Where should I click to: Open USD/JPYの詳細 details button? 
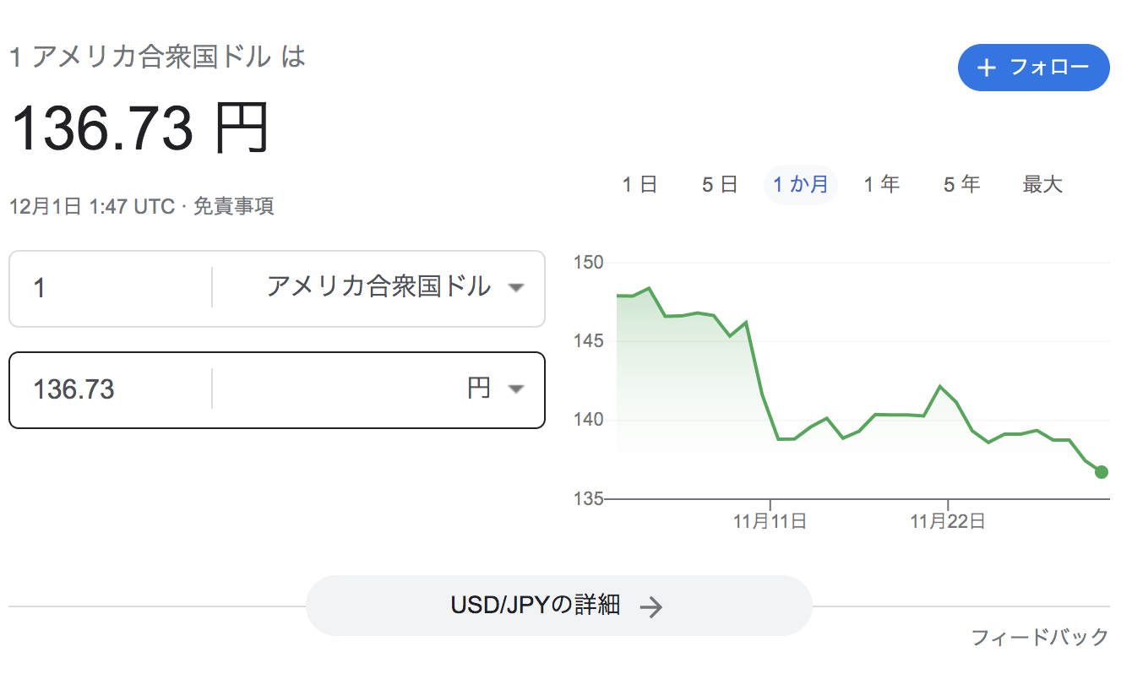coord(558,606)
